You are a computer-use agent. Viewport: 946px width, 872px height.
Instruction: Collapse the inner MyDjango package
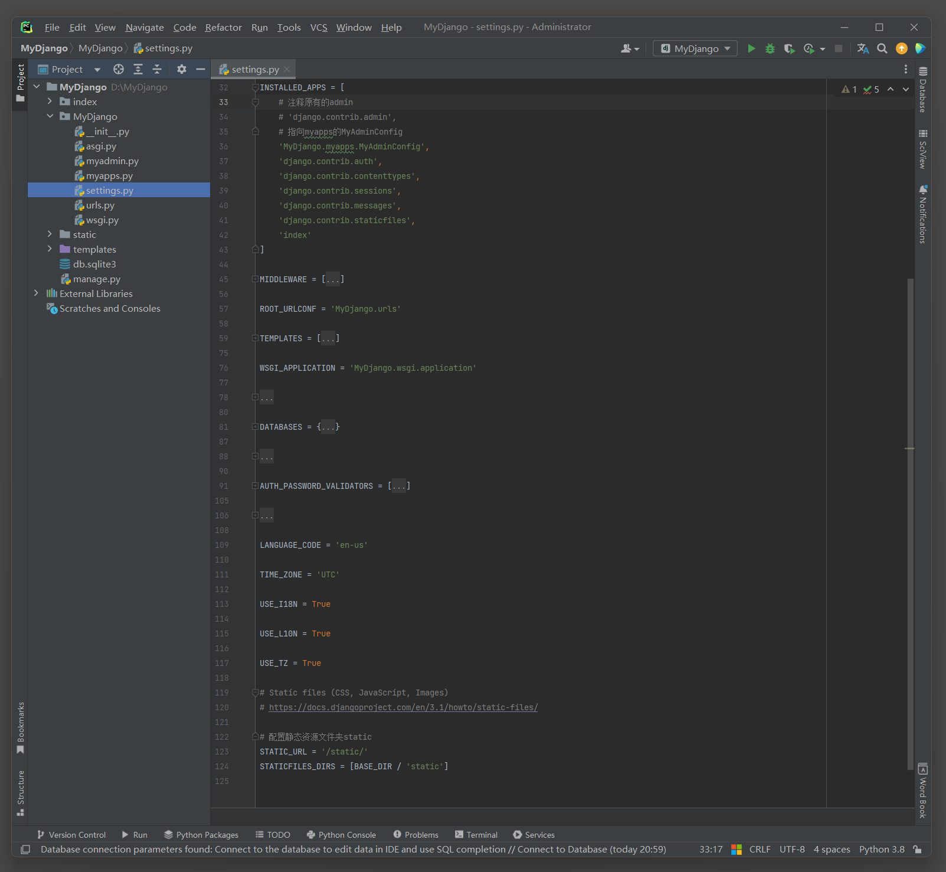click(50, 116)
